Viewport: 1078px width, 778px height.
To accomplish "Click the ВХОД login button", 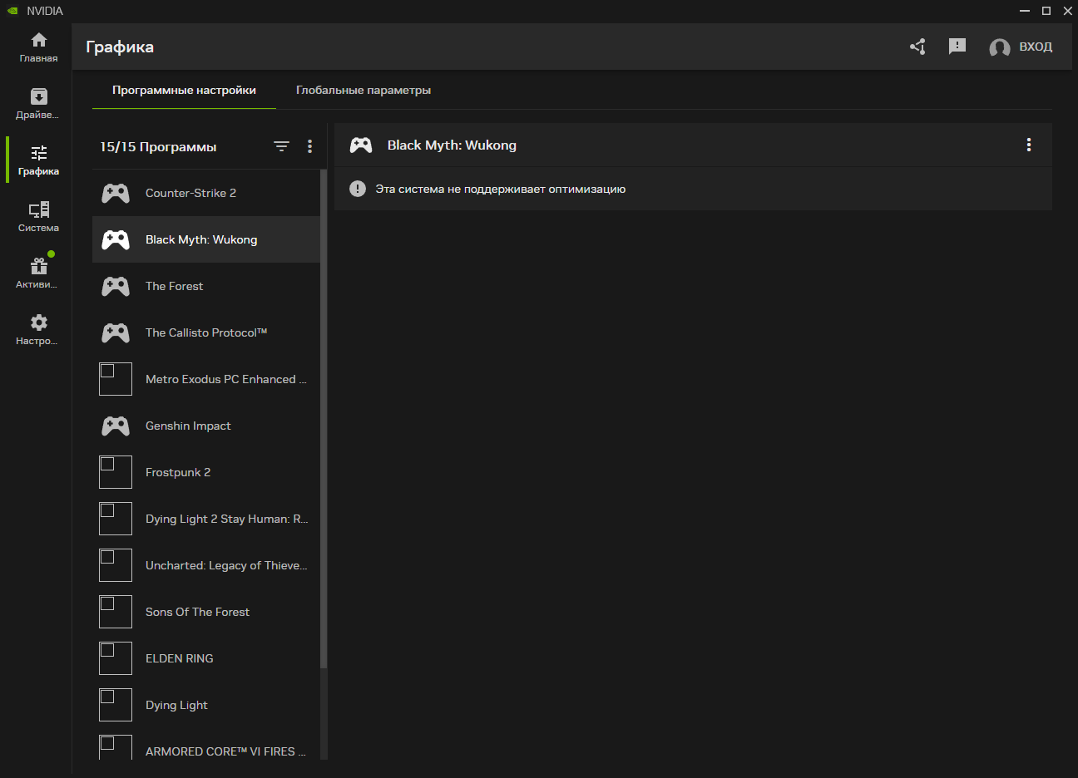I will pos(1021,47).
